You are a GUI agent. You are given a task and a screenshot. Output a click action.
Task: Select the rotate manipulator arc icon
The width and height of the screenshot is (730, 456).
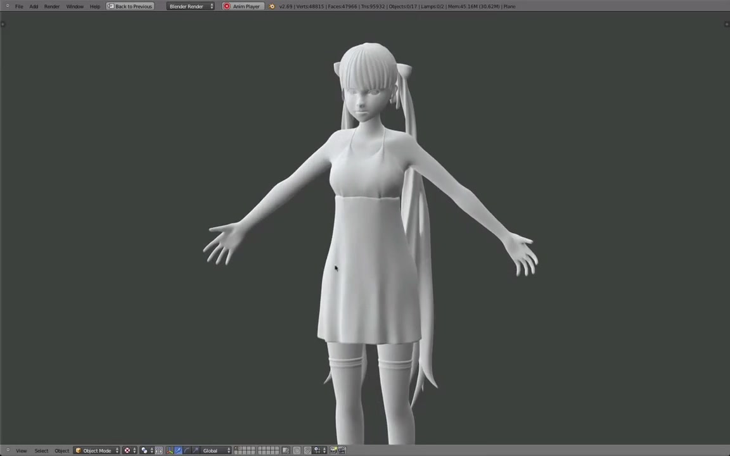click(x=187, y=450)
